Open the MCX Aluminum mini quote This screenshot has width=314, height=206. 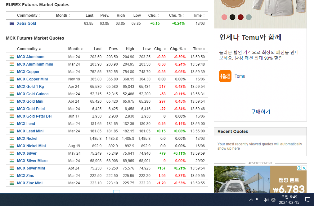coord(35,64)
